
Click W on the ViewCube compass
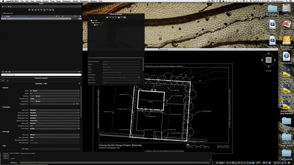[x=262, y=60]
